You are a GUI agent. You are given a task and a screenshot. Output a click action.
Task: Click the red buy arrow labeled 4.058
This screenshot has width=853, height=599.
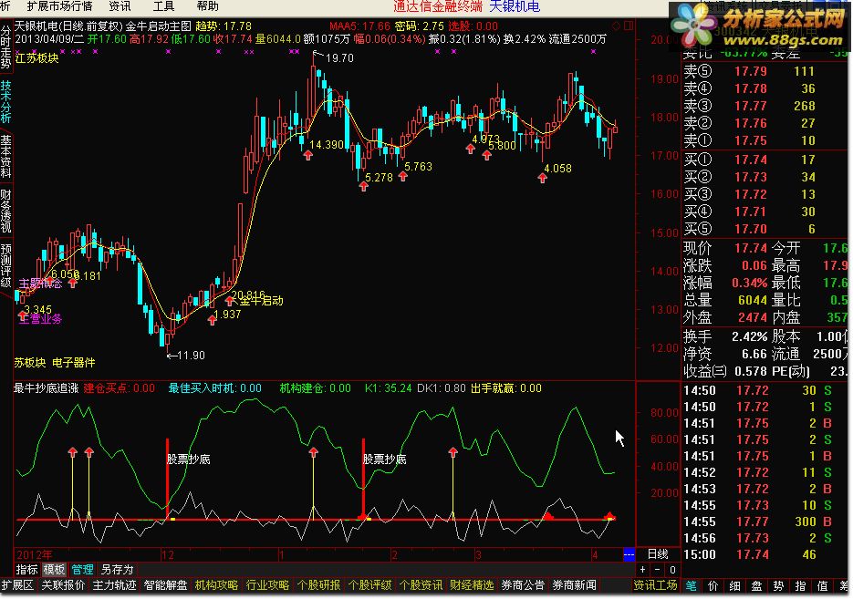click(x=543, y=177)
